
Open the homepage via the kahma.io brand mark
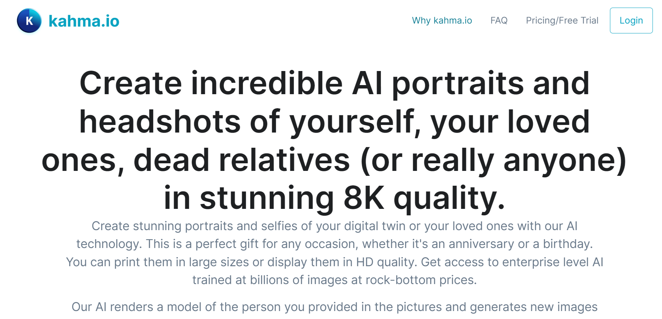coord(29,21)
